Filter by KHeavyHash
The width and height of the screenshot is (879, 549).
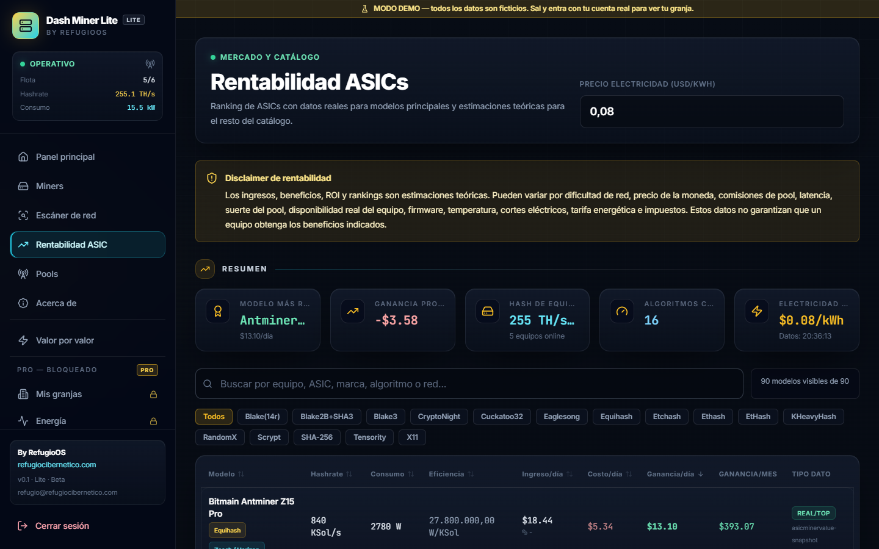[x=814, y=417]
